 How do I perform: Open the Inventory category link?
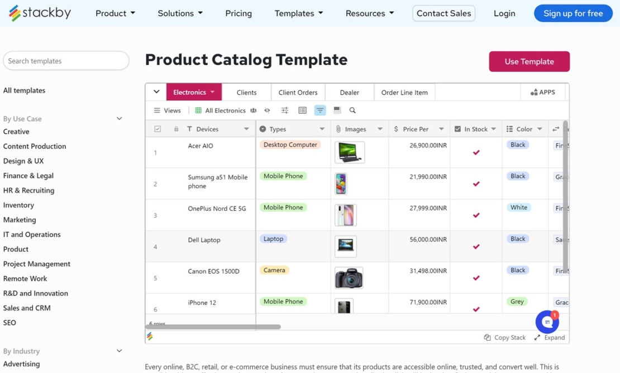18,205
